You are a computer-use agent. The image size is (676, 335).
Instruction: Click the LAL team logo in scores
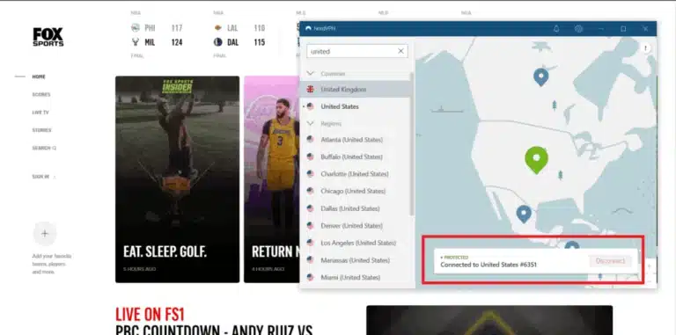(x=217, y=28)
